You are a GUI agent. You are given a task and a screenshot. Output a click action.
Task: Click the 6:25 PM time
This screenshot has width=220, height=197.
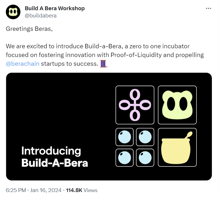tap(15, 190)
